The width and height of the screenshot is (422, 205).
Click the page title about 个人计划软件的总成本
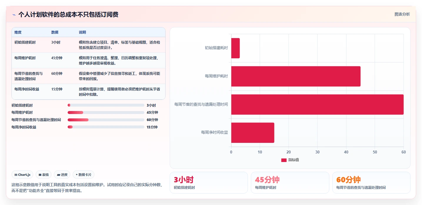point(68,15)
